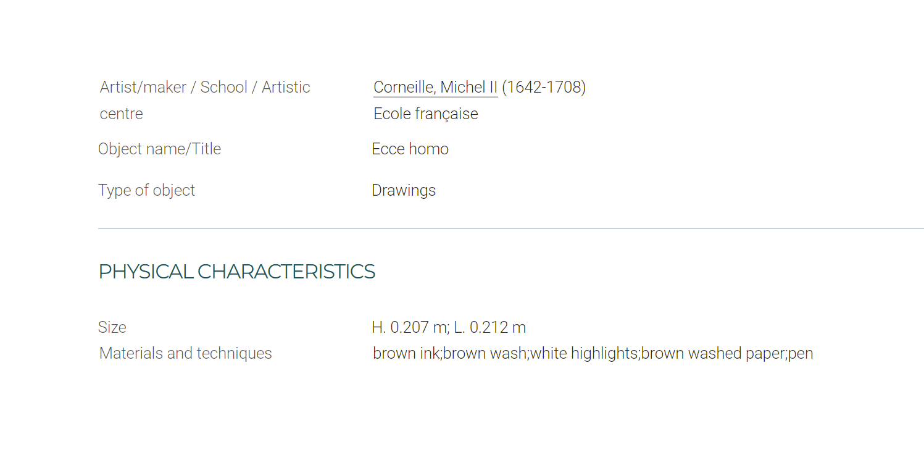Click the divider line above Physical Characteristics
Screen dimensions: 924x463
[511, 228]
